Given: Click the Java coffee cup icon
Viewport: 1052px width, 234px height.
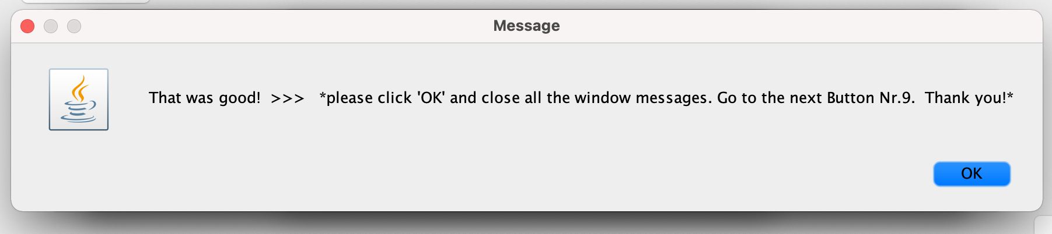Looking at the screenshot, I should pyautogui.click(x=79, y=100).
